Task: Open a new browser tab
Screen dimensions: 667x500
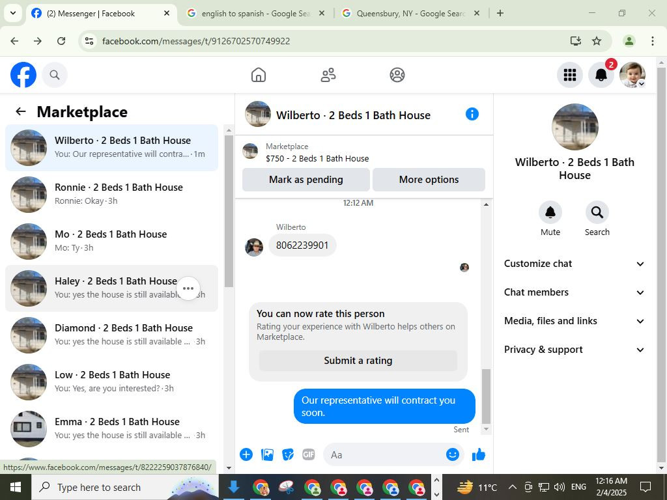Action: click(x=500, y=13)
